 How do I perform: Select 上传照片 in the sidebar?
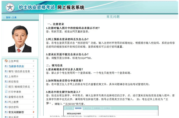(x=13, y=77)
